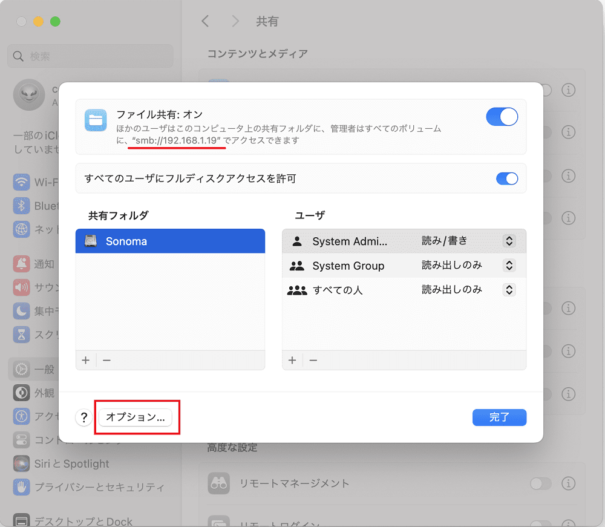This screenshot has height=527, width=605.
Task: Remove user with the minus button
Action: tap(313, 361)
